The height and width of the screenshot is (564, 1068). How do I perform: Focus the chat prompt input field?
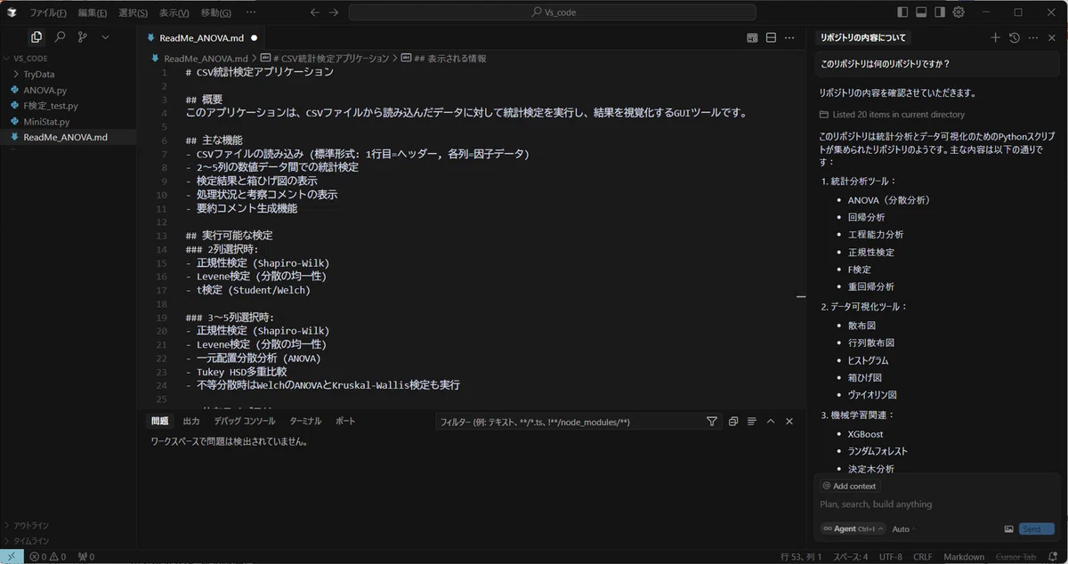coord(938,504)
